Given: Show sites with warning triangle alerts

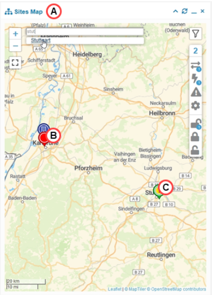Looking at the screenshot, I should pyautogui.click(x=196, y=92).
